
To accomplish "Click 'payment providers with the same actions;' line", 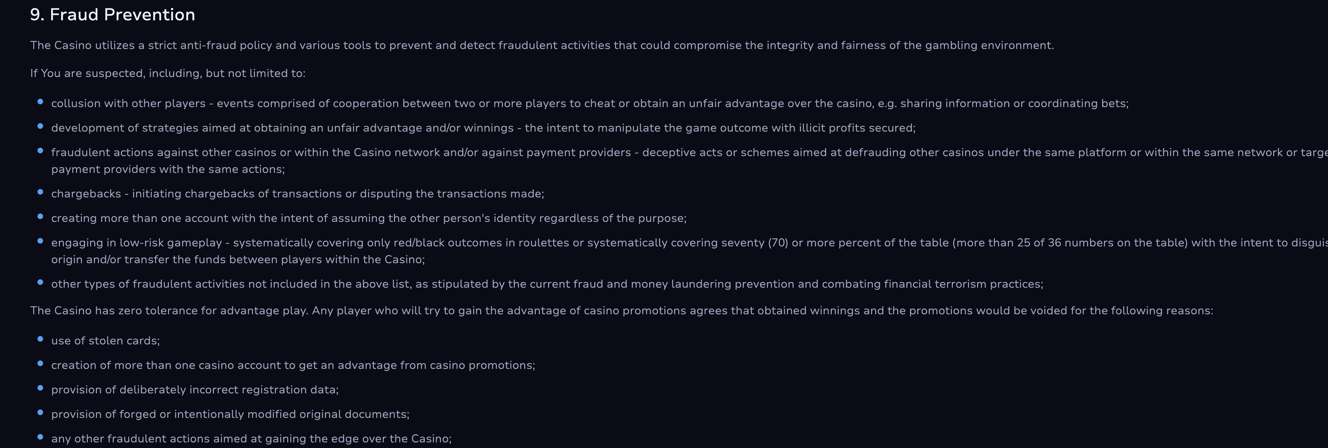I will pos(167,169).
